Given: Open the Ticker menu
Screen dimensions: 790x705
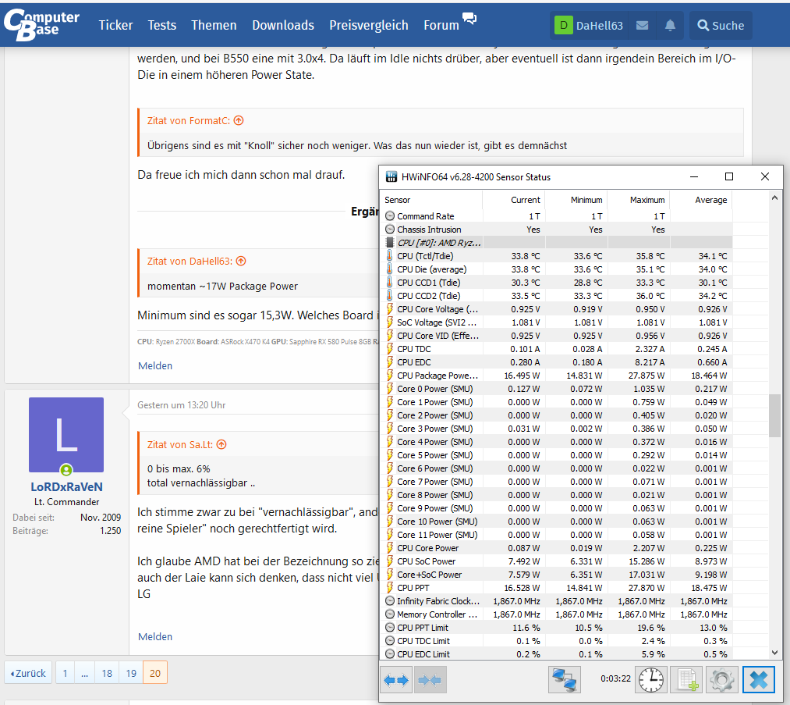Looking at the screenshot, I should [x=115, y=25].
